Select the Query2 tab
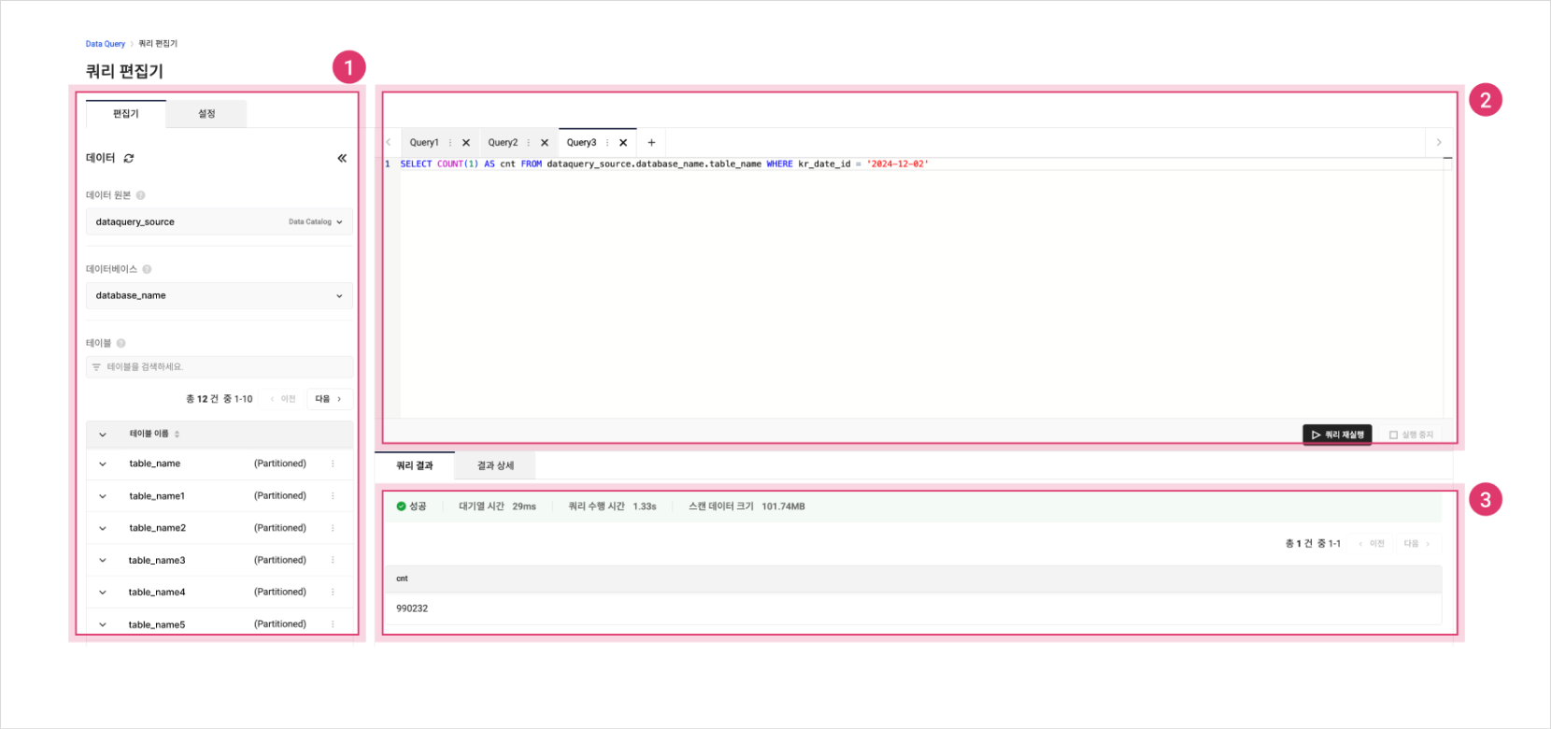The height and width of the screenshot is (729, 1551). (503, 143)
